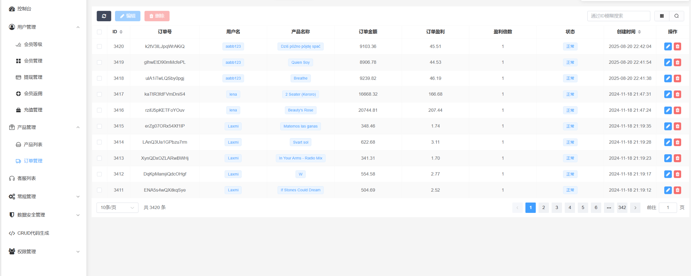Sort by creation time column arrows

[x=639, y=32]
